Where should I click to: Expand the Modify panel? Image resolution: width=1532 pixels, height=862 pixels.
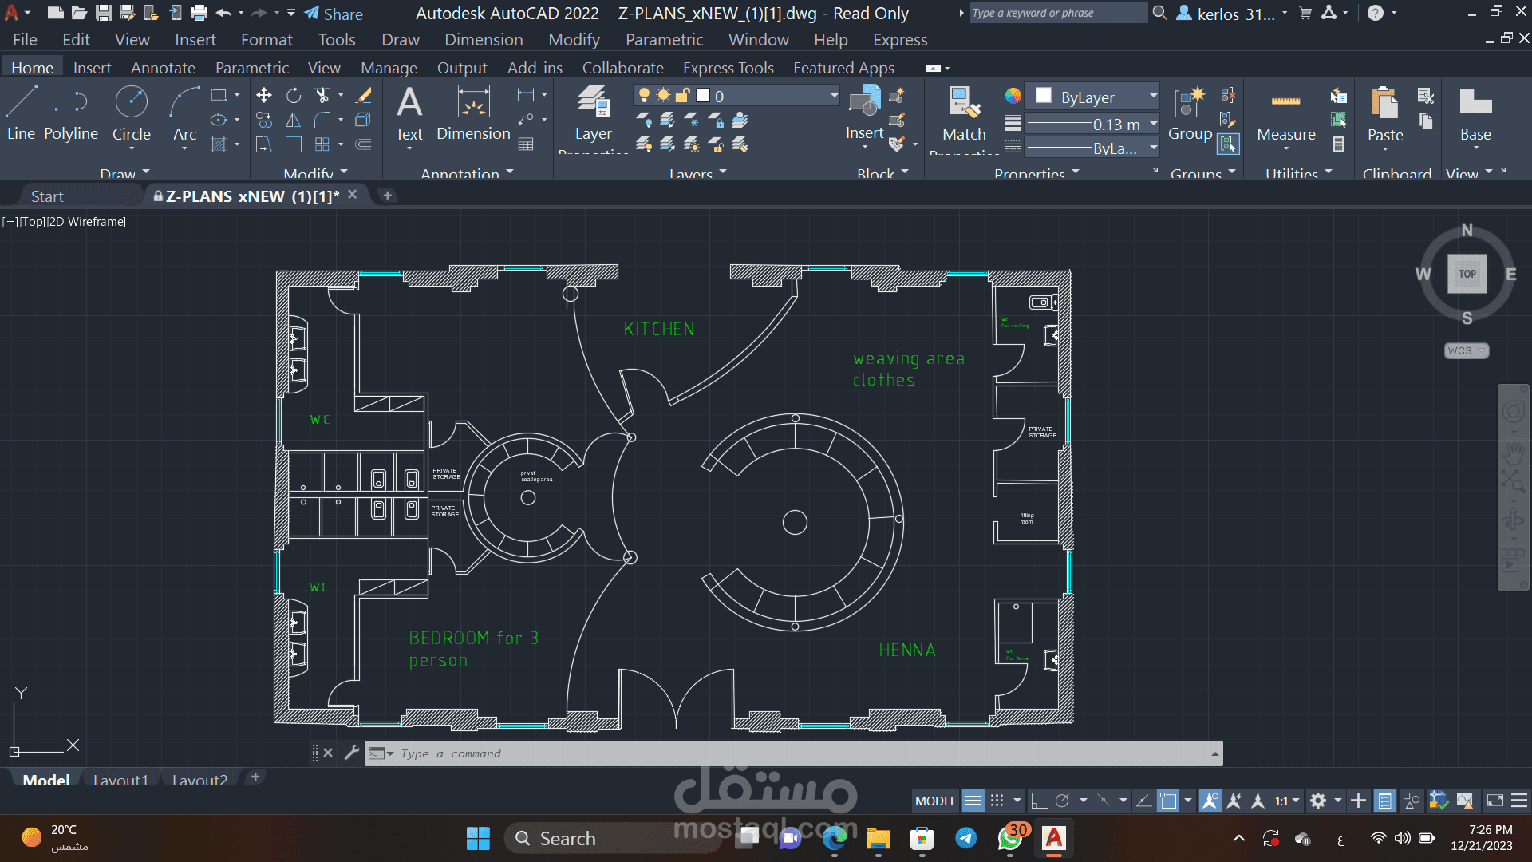click(316, 173)
